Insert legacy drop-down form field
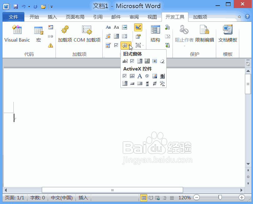Screen dimensions: 253x204 tap(139, 61)
